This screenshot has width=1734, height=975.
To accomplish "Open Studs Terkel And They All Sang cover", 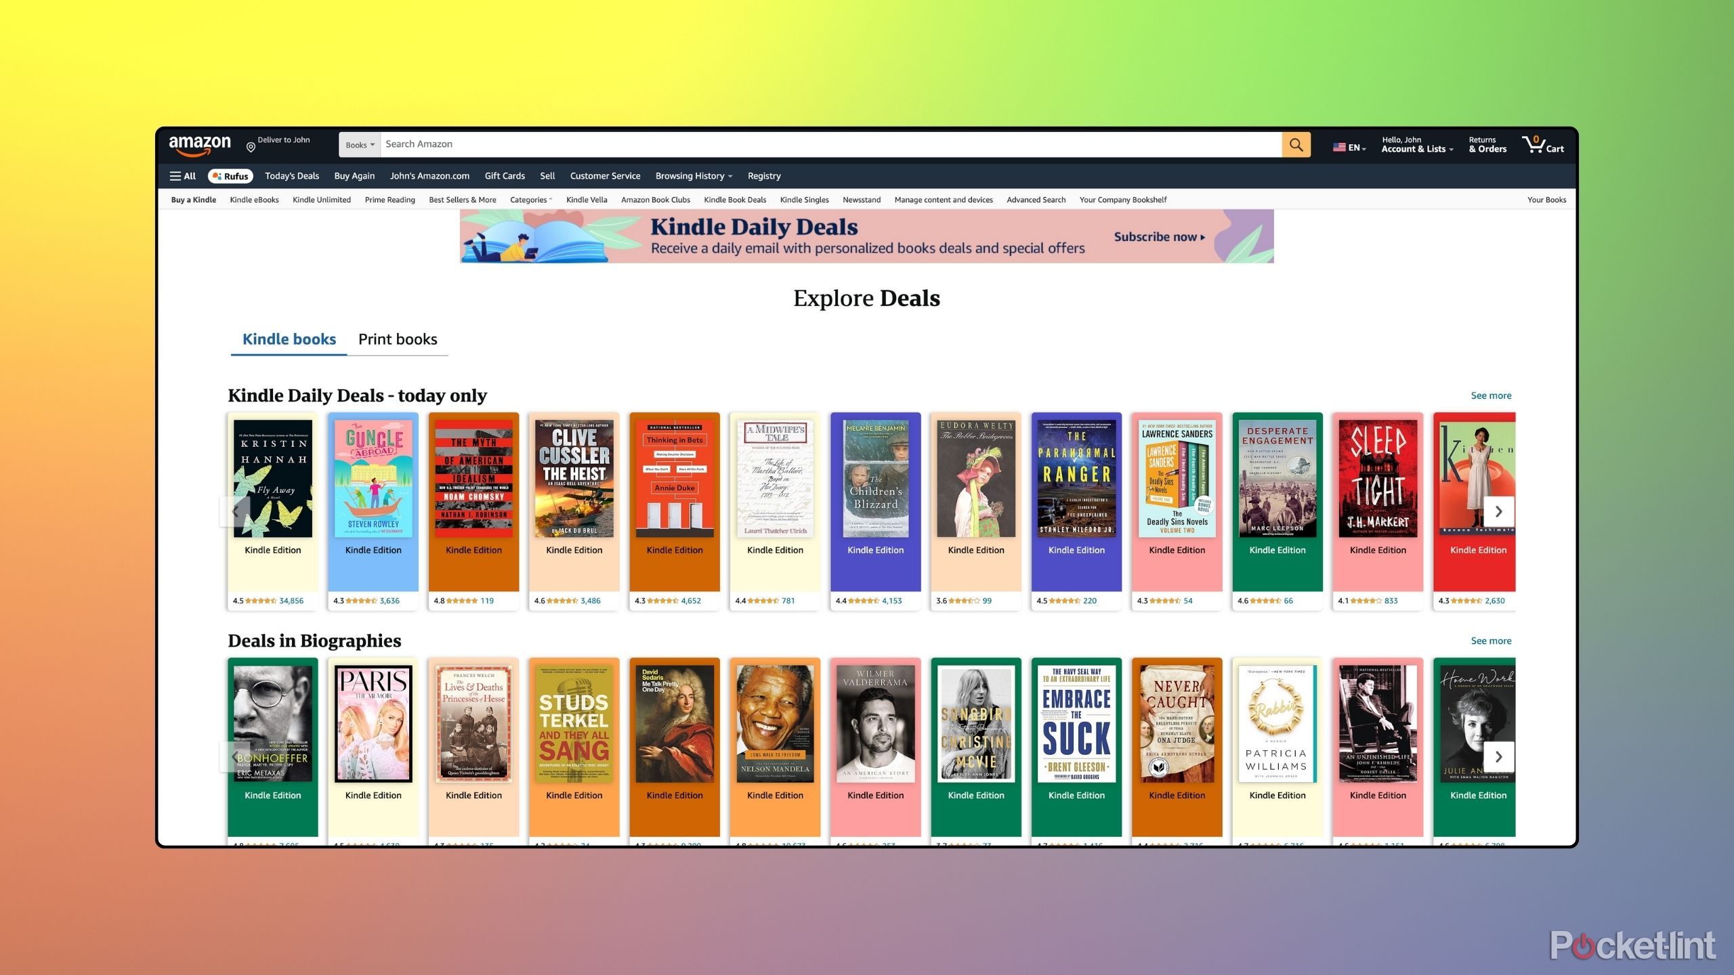I will tap(574, 724).
